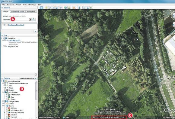175x119 pixels.
Task: Toggle the Meine Orte checkbox
Action: (x=4, y=38)
